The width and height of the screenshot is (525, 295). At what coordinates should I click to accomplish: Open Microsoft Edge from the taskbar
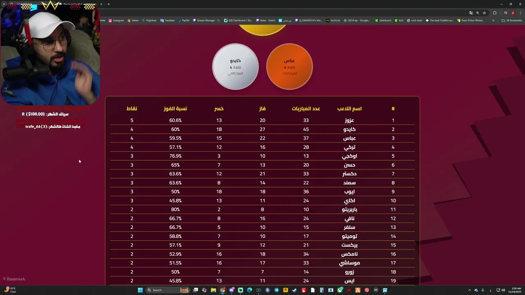click(x=249, y=290)
